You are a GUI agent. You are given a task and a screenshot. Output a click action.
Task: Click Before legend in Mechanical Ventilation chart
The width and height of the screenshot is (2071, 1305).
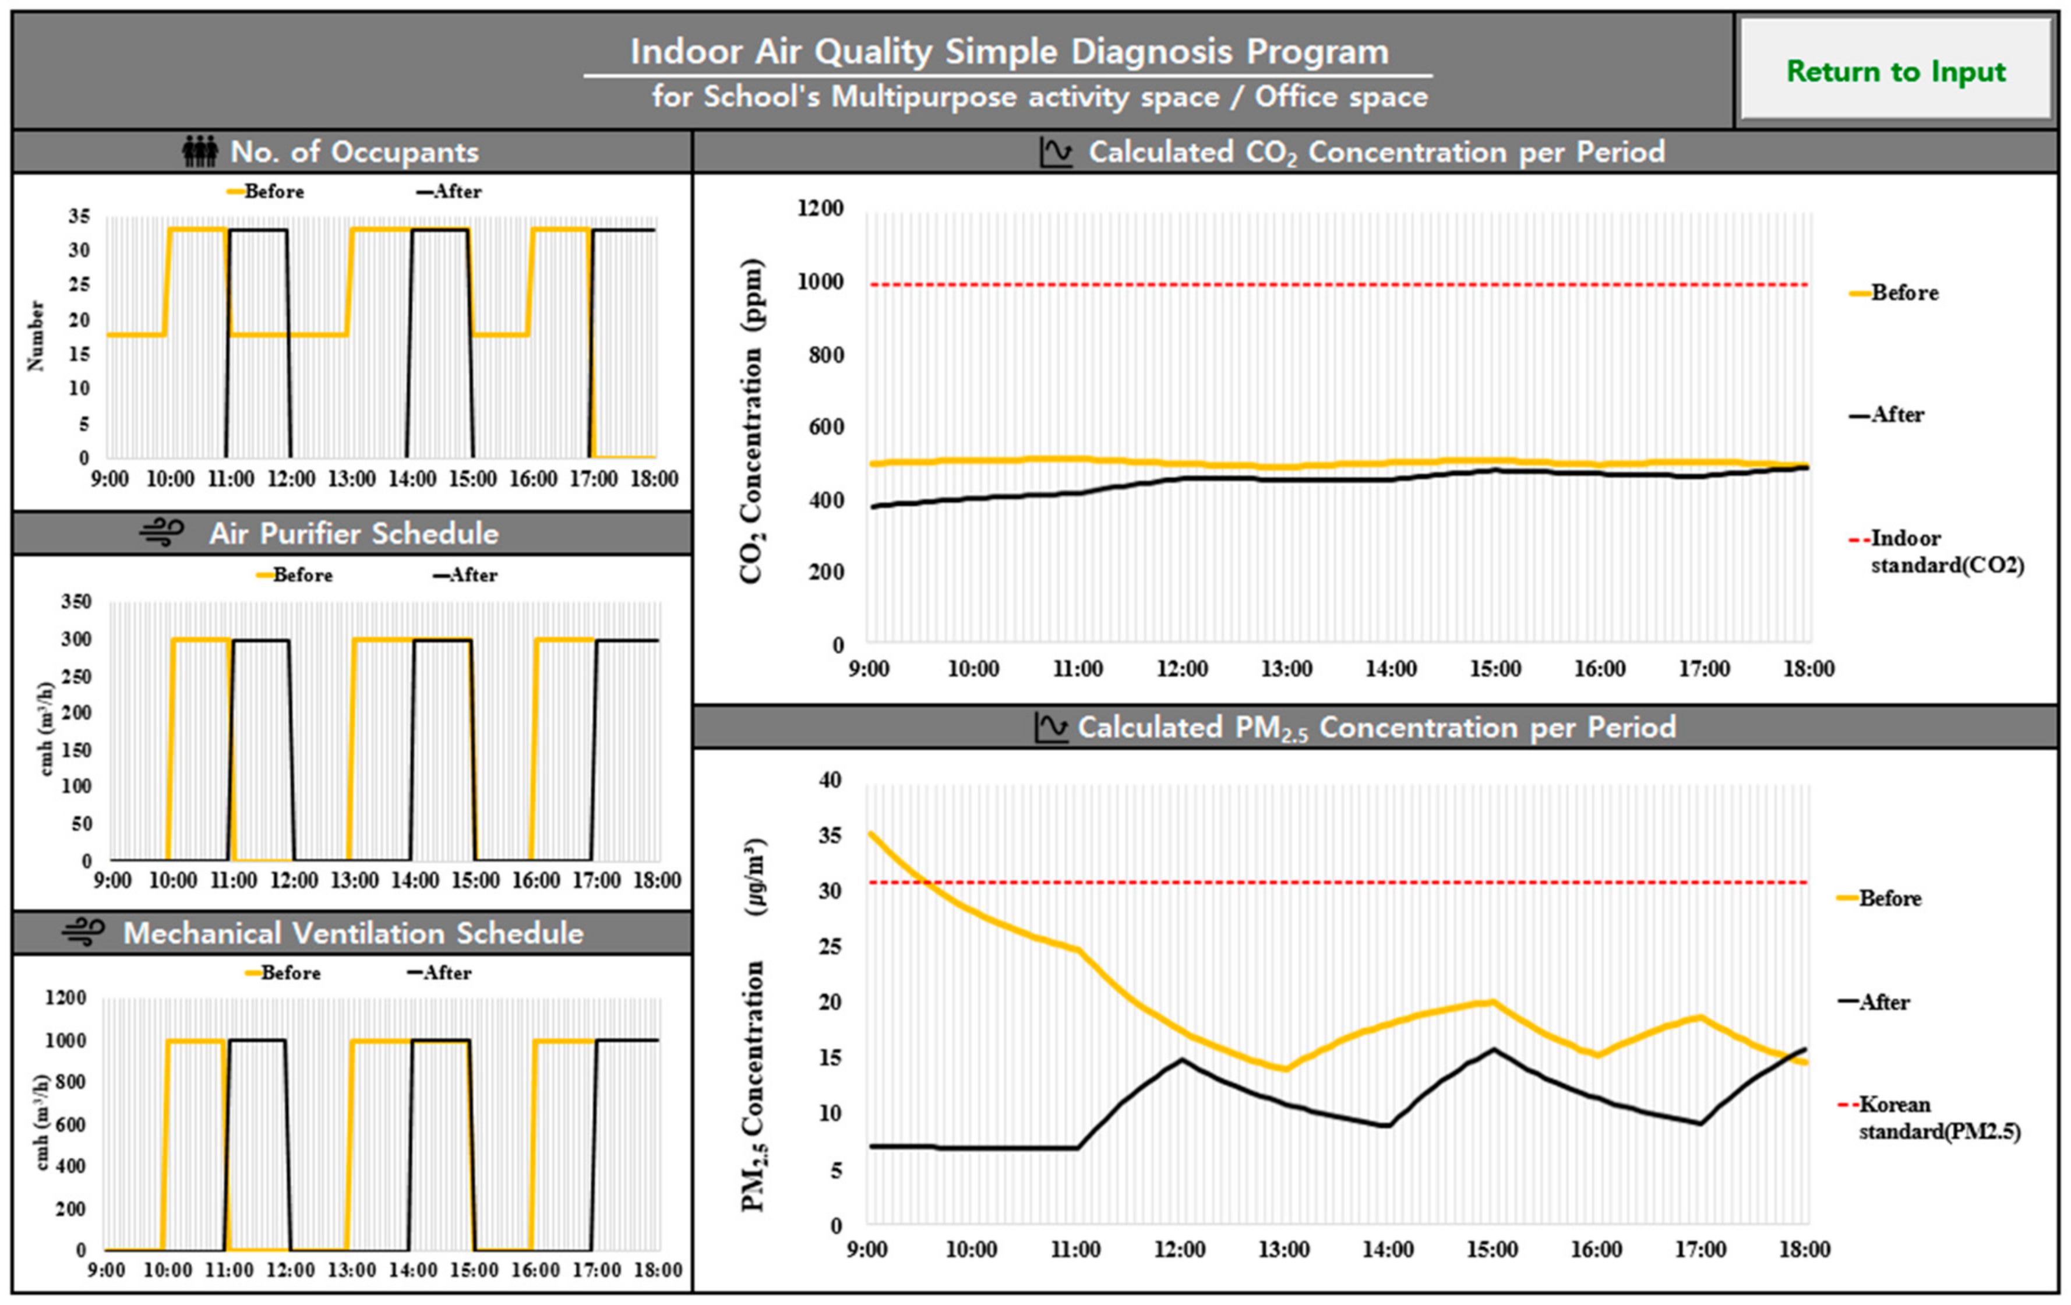290,973
